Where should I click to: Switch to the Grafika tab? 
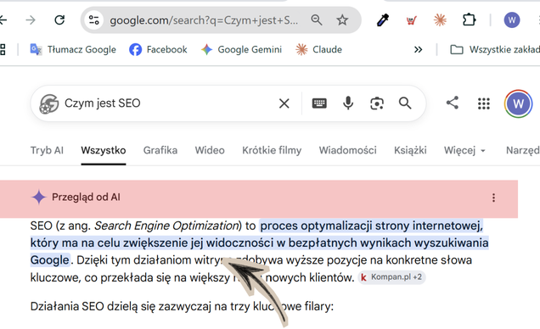[x=160, y=150]
